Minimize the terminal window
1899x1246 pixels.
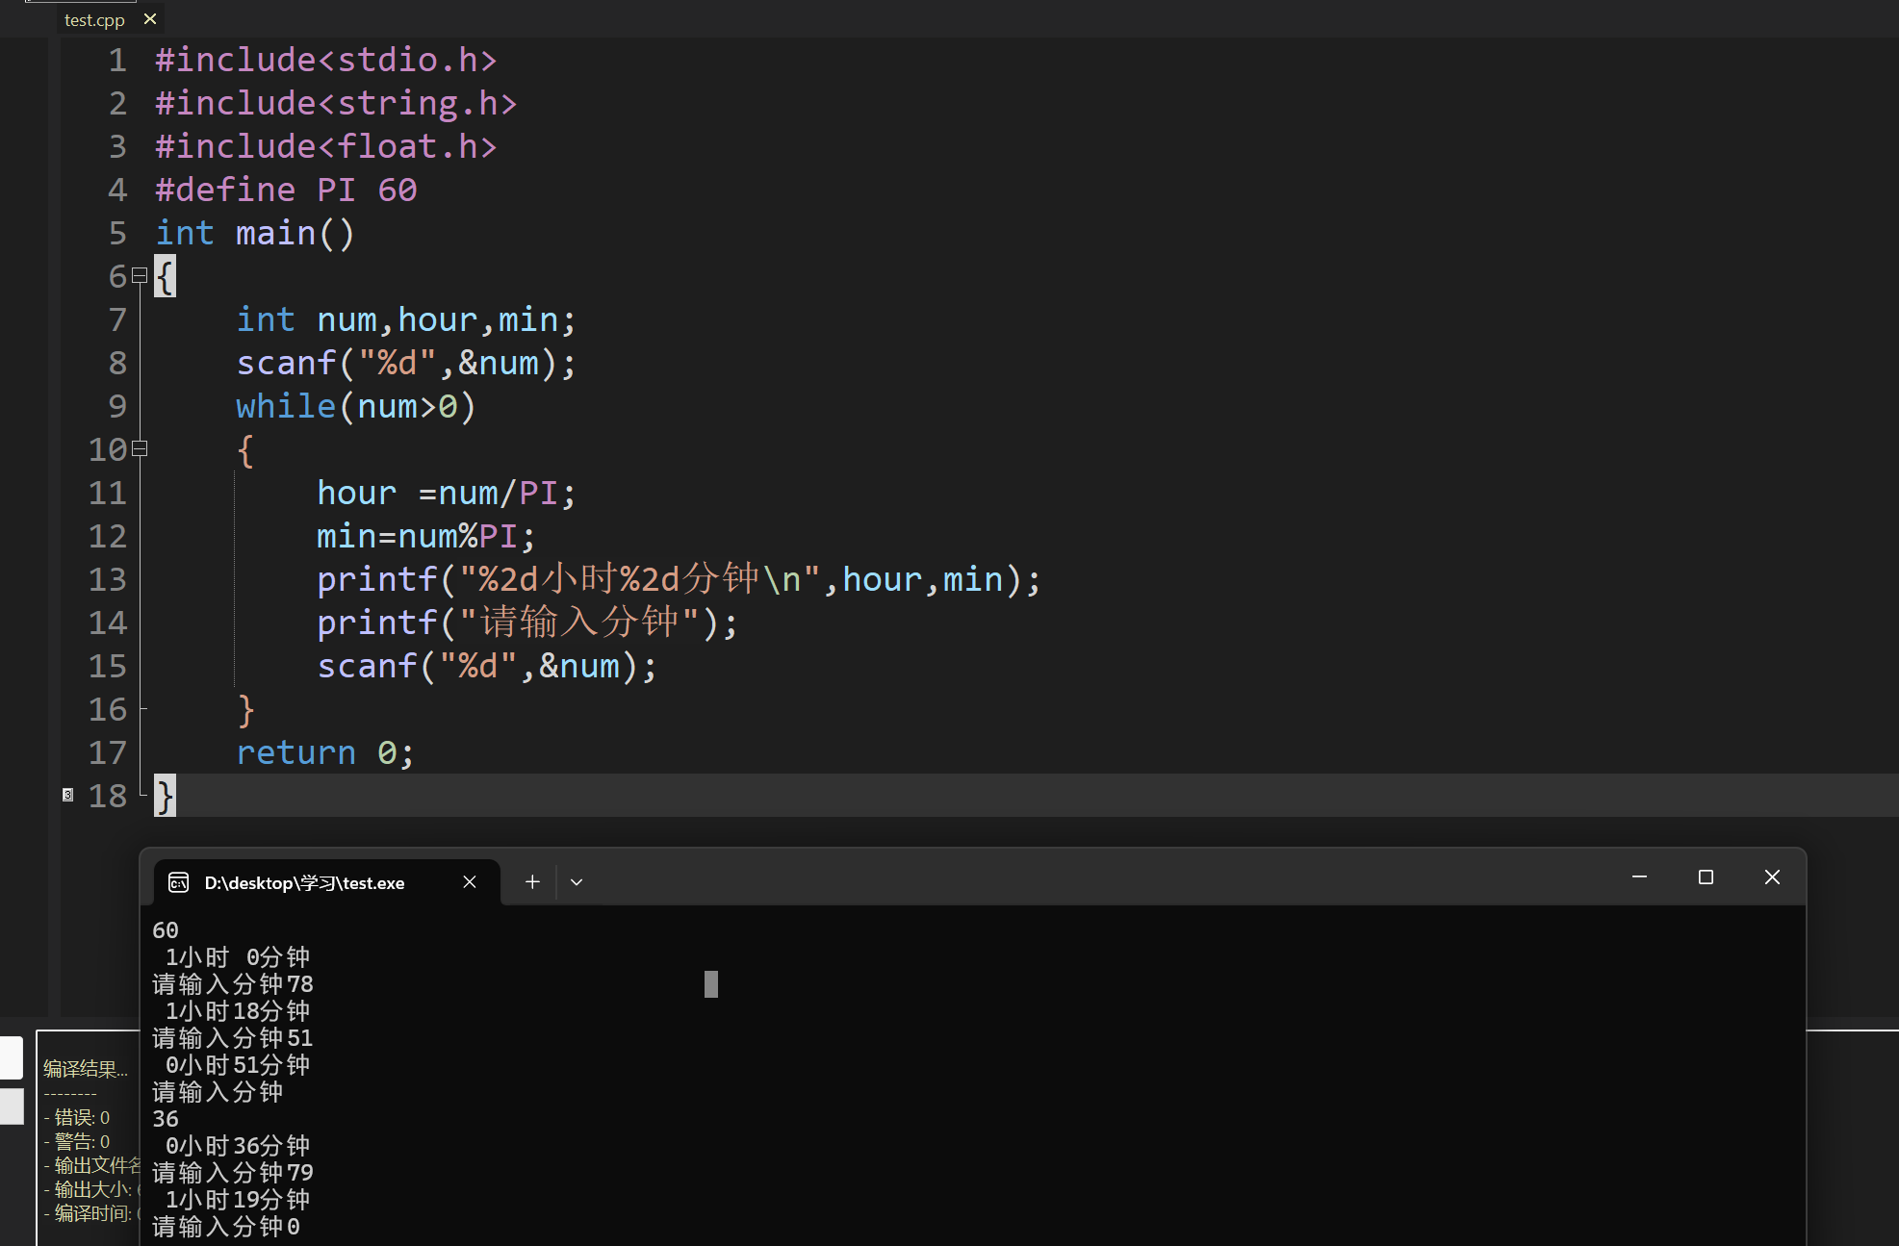click(1639, 877)
